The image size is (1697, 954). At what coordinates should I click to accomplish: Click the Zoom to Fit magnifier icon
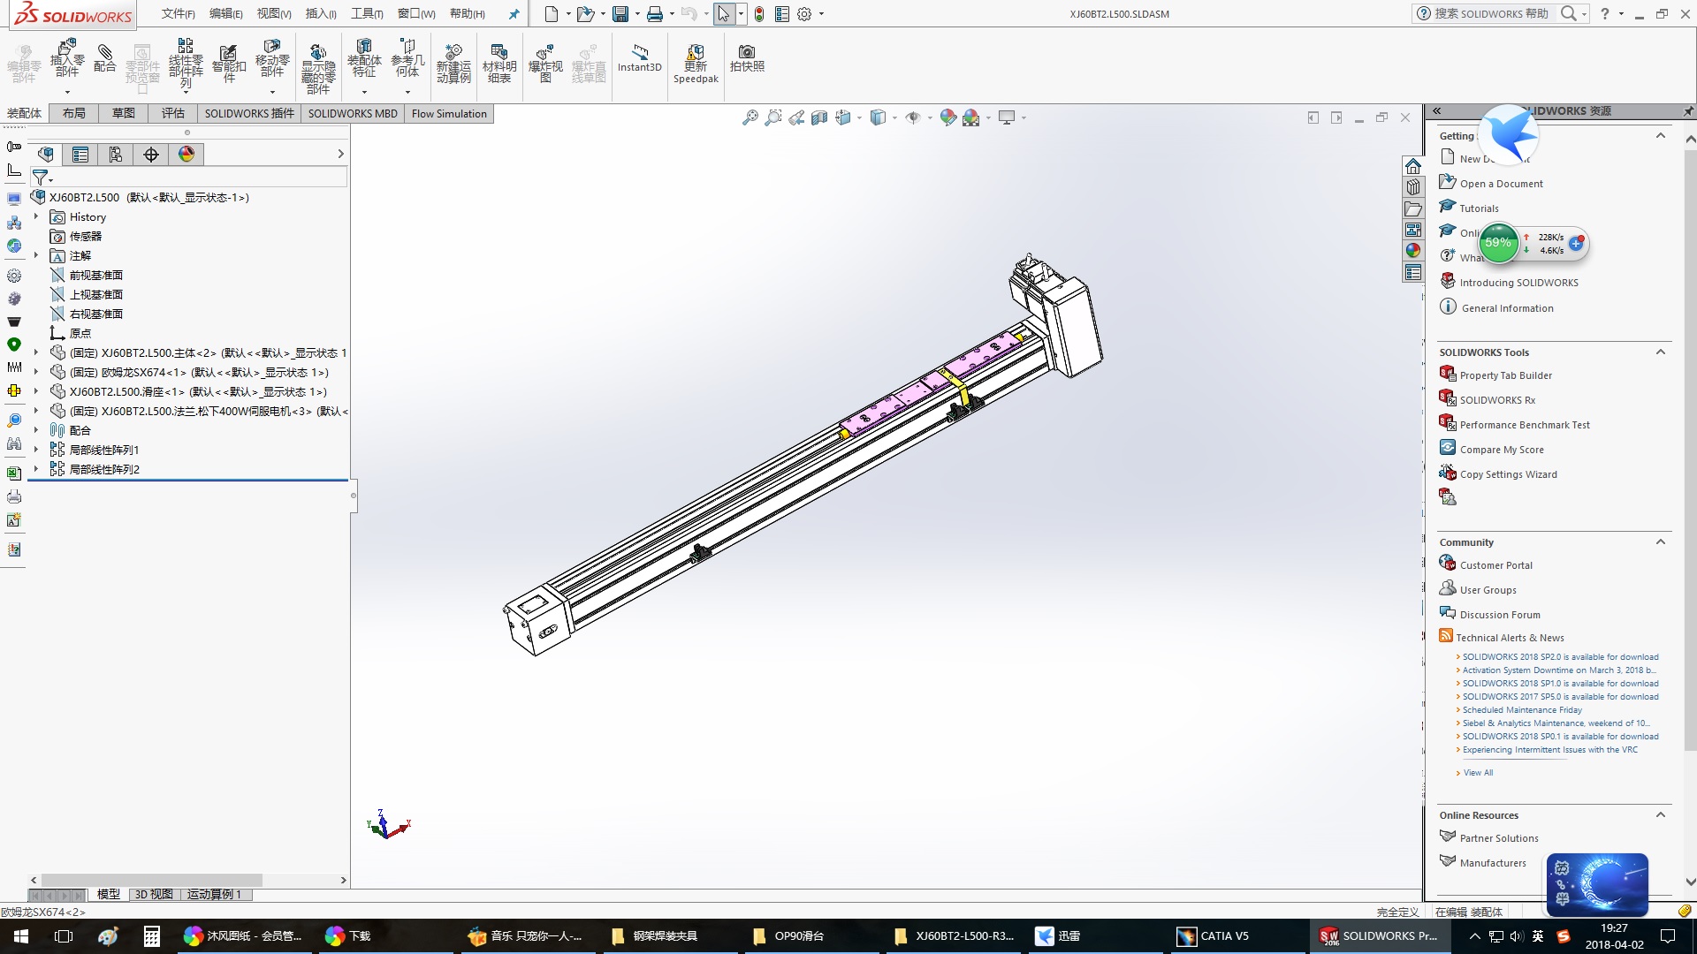(750, 117)
